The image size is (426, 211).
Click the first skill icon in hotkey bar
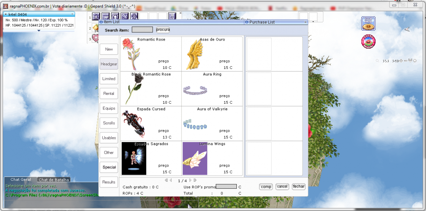click(x=96, y=16)
